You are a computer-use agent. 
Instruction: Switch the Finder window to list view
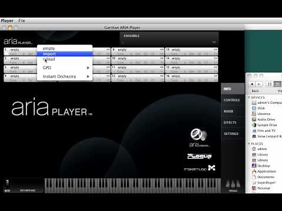277,84
